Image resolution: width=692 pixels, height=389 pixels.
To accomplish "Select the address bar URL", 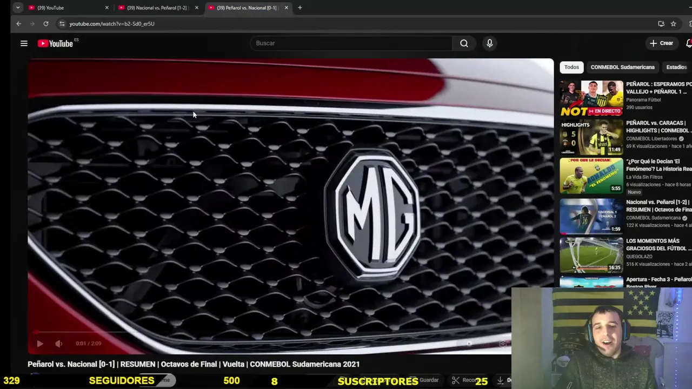I will [112, 24].
